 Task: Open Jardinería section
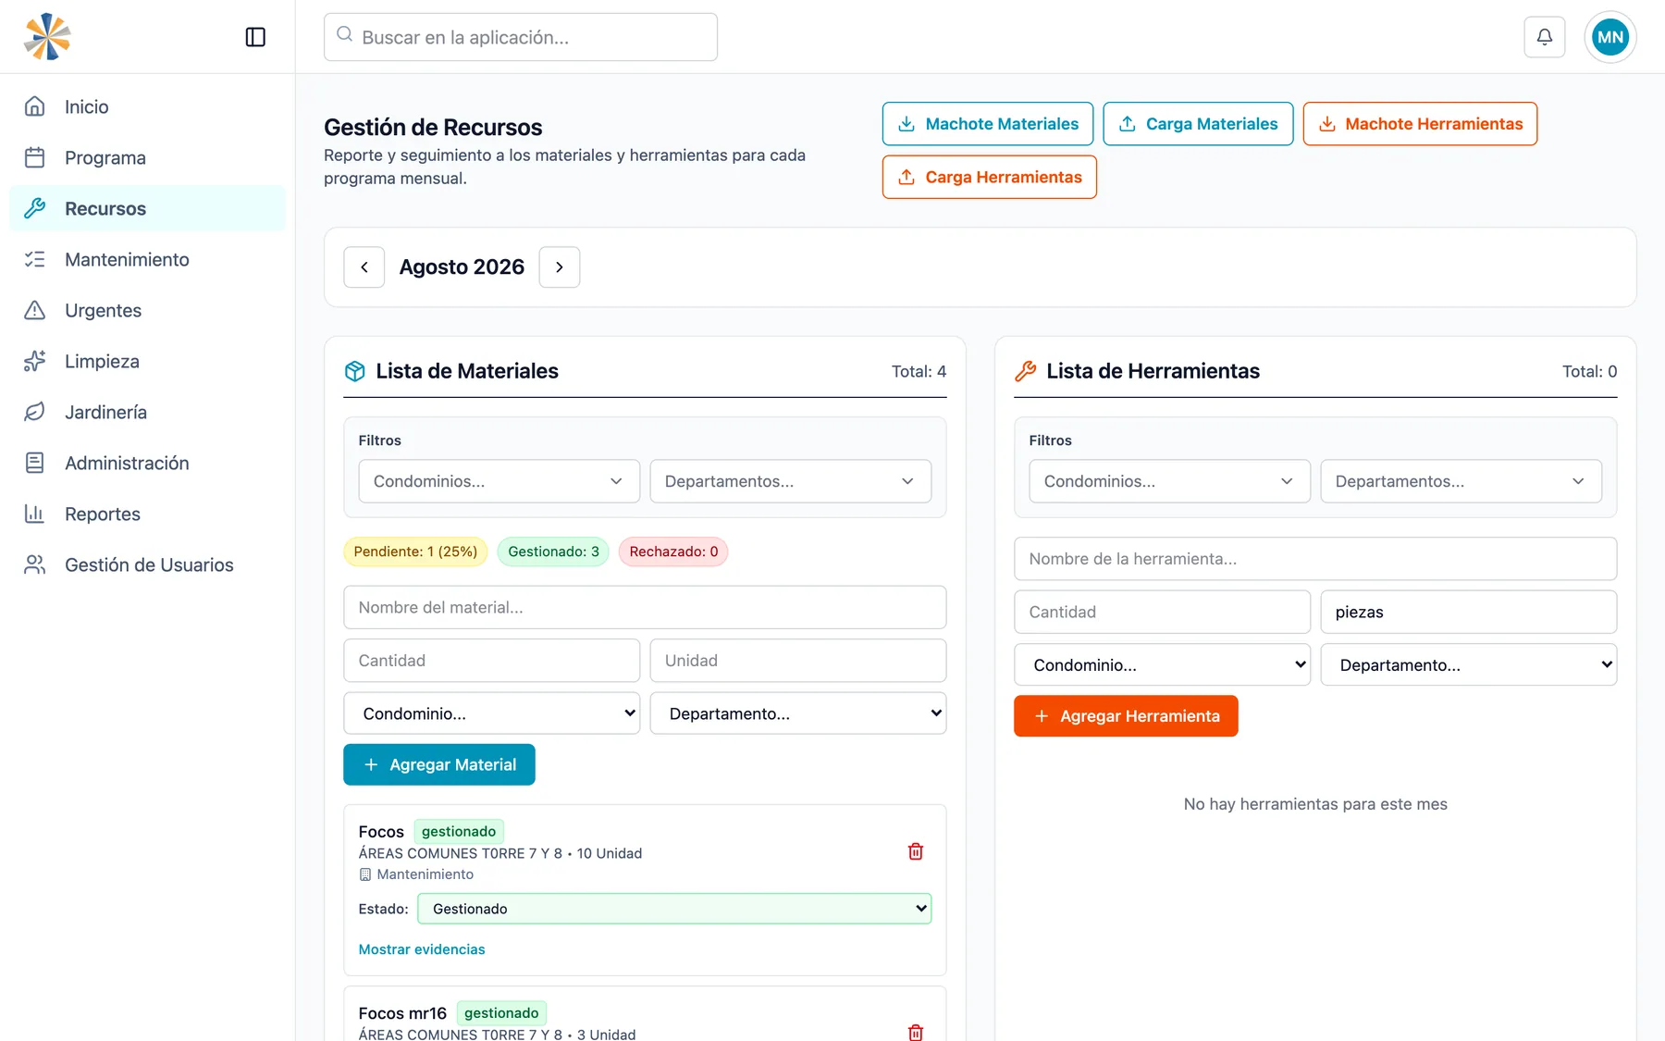pos(148,412)
